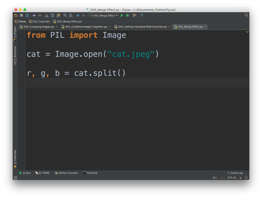Image resolution: width=262 pixels, height=198 pixels.
Task: Click the Paste clipboard icon
Action: [x=58, y=15]
